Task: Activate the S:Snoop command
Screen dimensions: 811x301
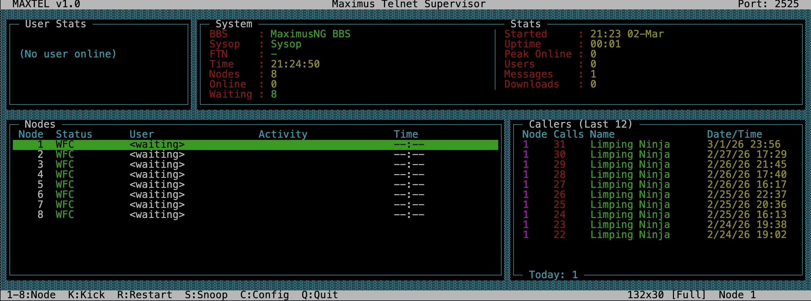Action: 206,295
